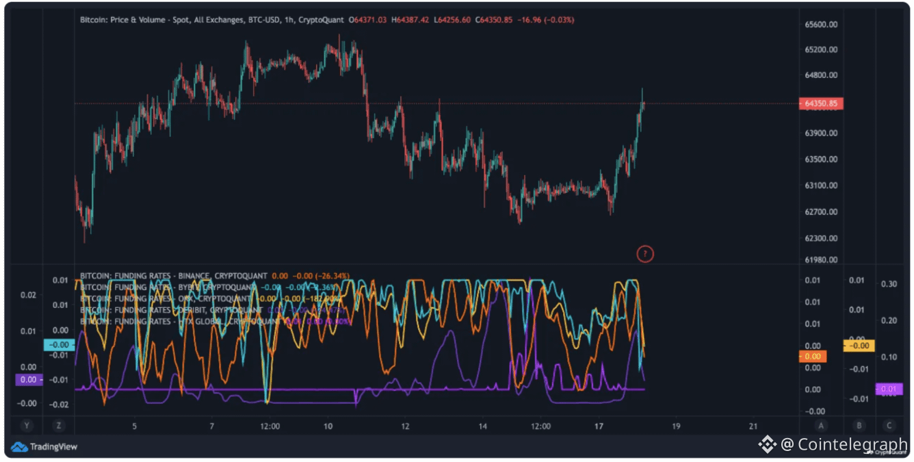Click the open value O64371.03
Viewport: 914px width, 462px height.
pyautogui.click(x=367, y=20)
